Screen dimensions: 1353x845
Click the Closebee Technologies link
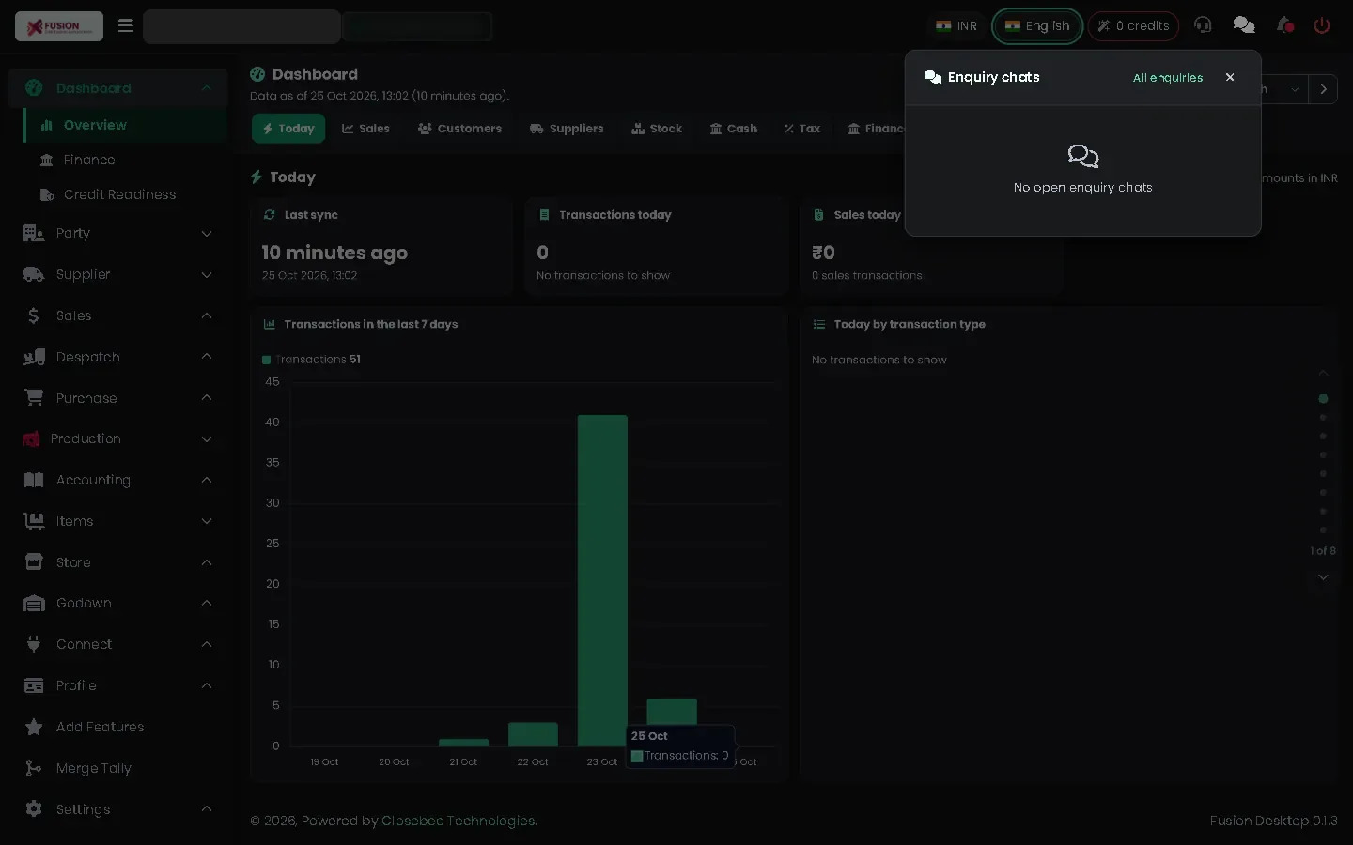tap(459, 821)
